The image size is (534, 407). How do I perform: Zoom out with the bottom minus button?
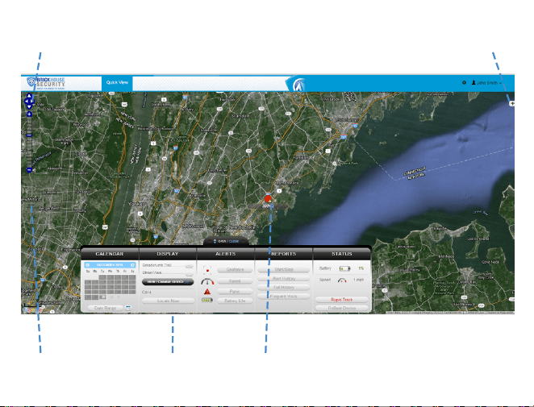point(29,170)
